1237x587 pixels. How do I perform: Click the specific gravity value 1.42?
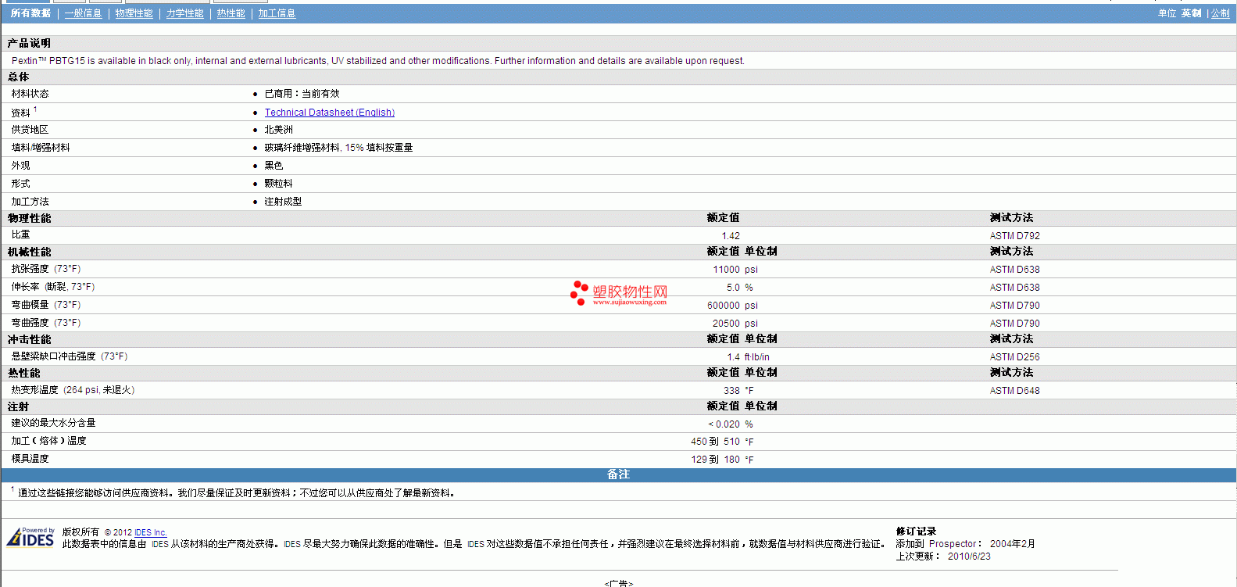[731, 236]
